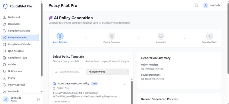
Task: Click the Dashboard bar chart icon
Action: coord(4,17)
